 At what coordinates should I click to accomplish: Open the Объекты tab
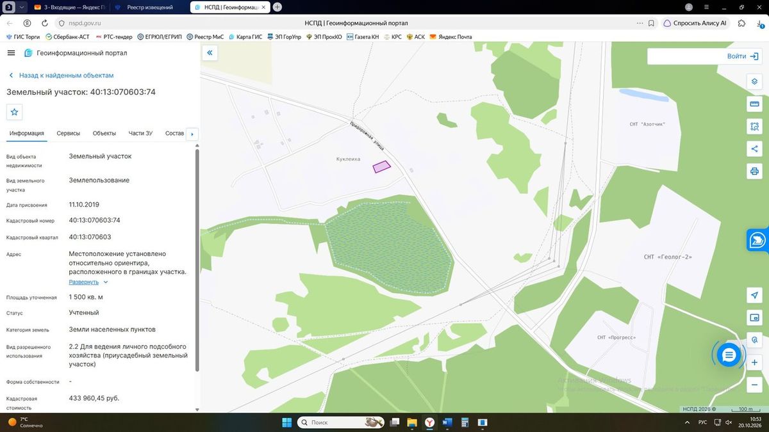pos(104,133)
